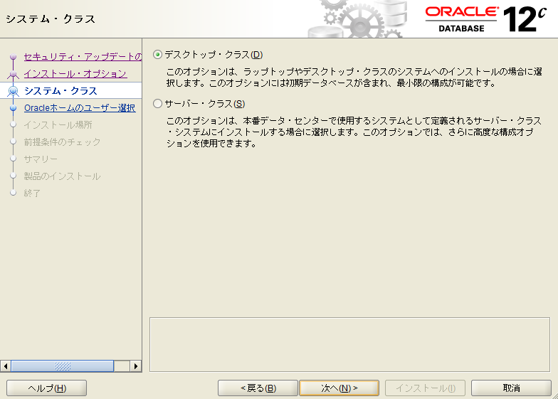
Task: Click the server class description paragraph
Action: 354,132
